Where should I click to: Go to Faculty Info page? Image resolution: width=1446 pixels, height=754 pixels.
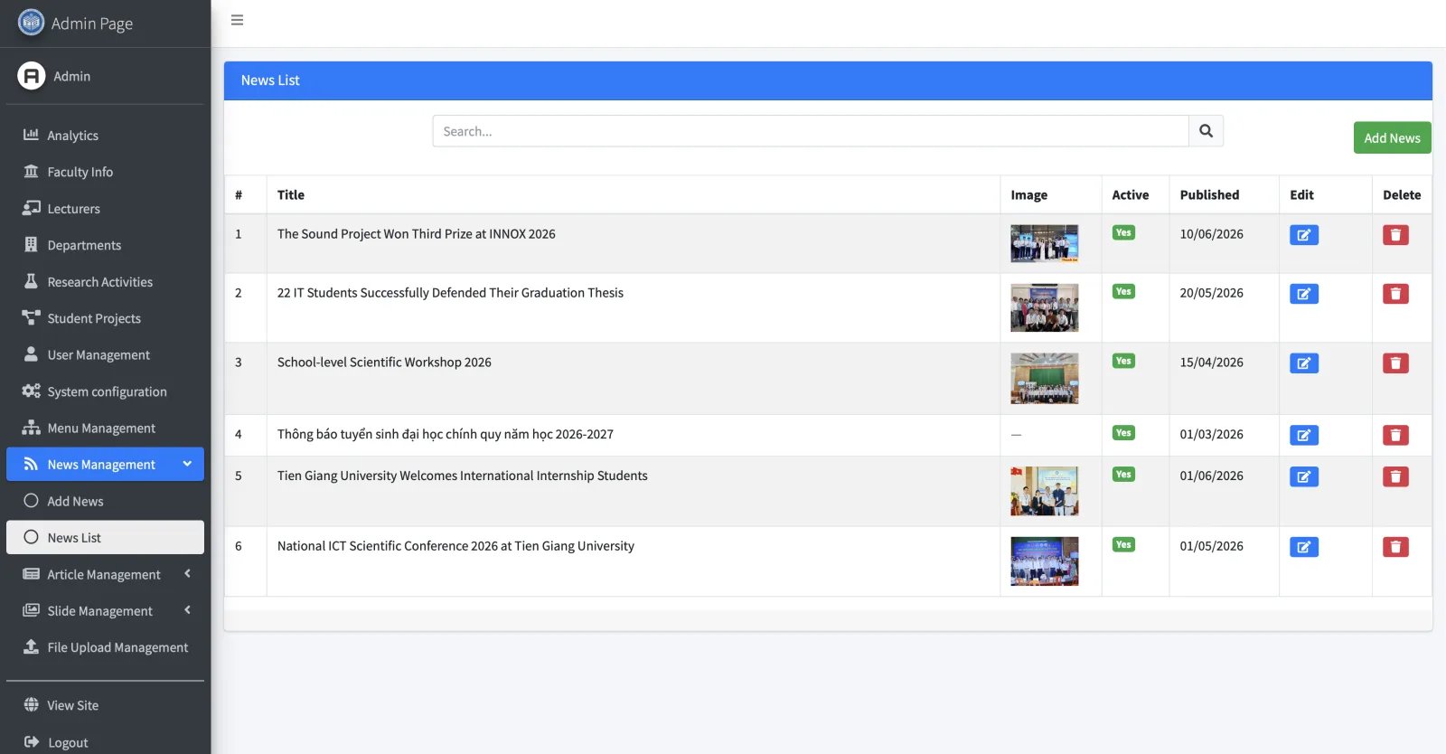tap(105, 172)
